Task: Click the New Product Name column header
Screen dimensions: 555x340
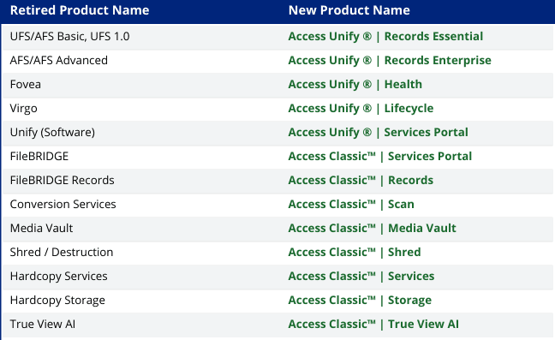Action: click(x=349, y=10)
